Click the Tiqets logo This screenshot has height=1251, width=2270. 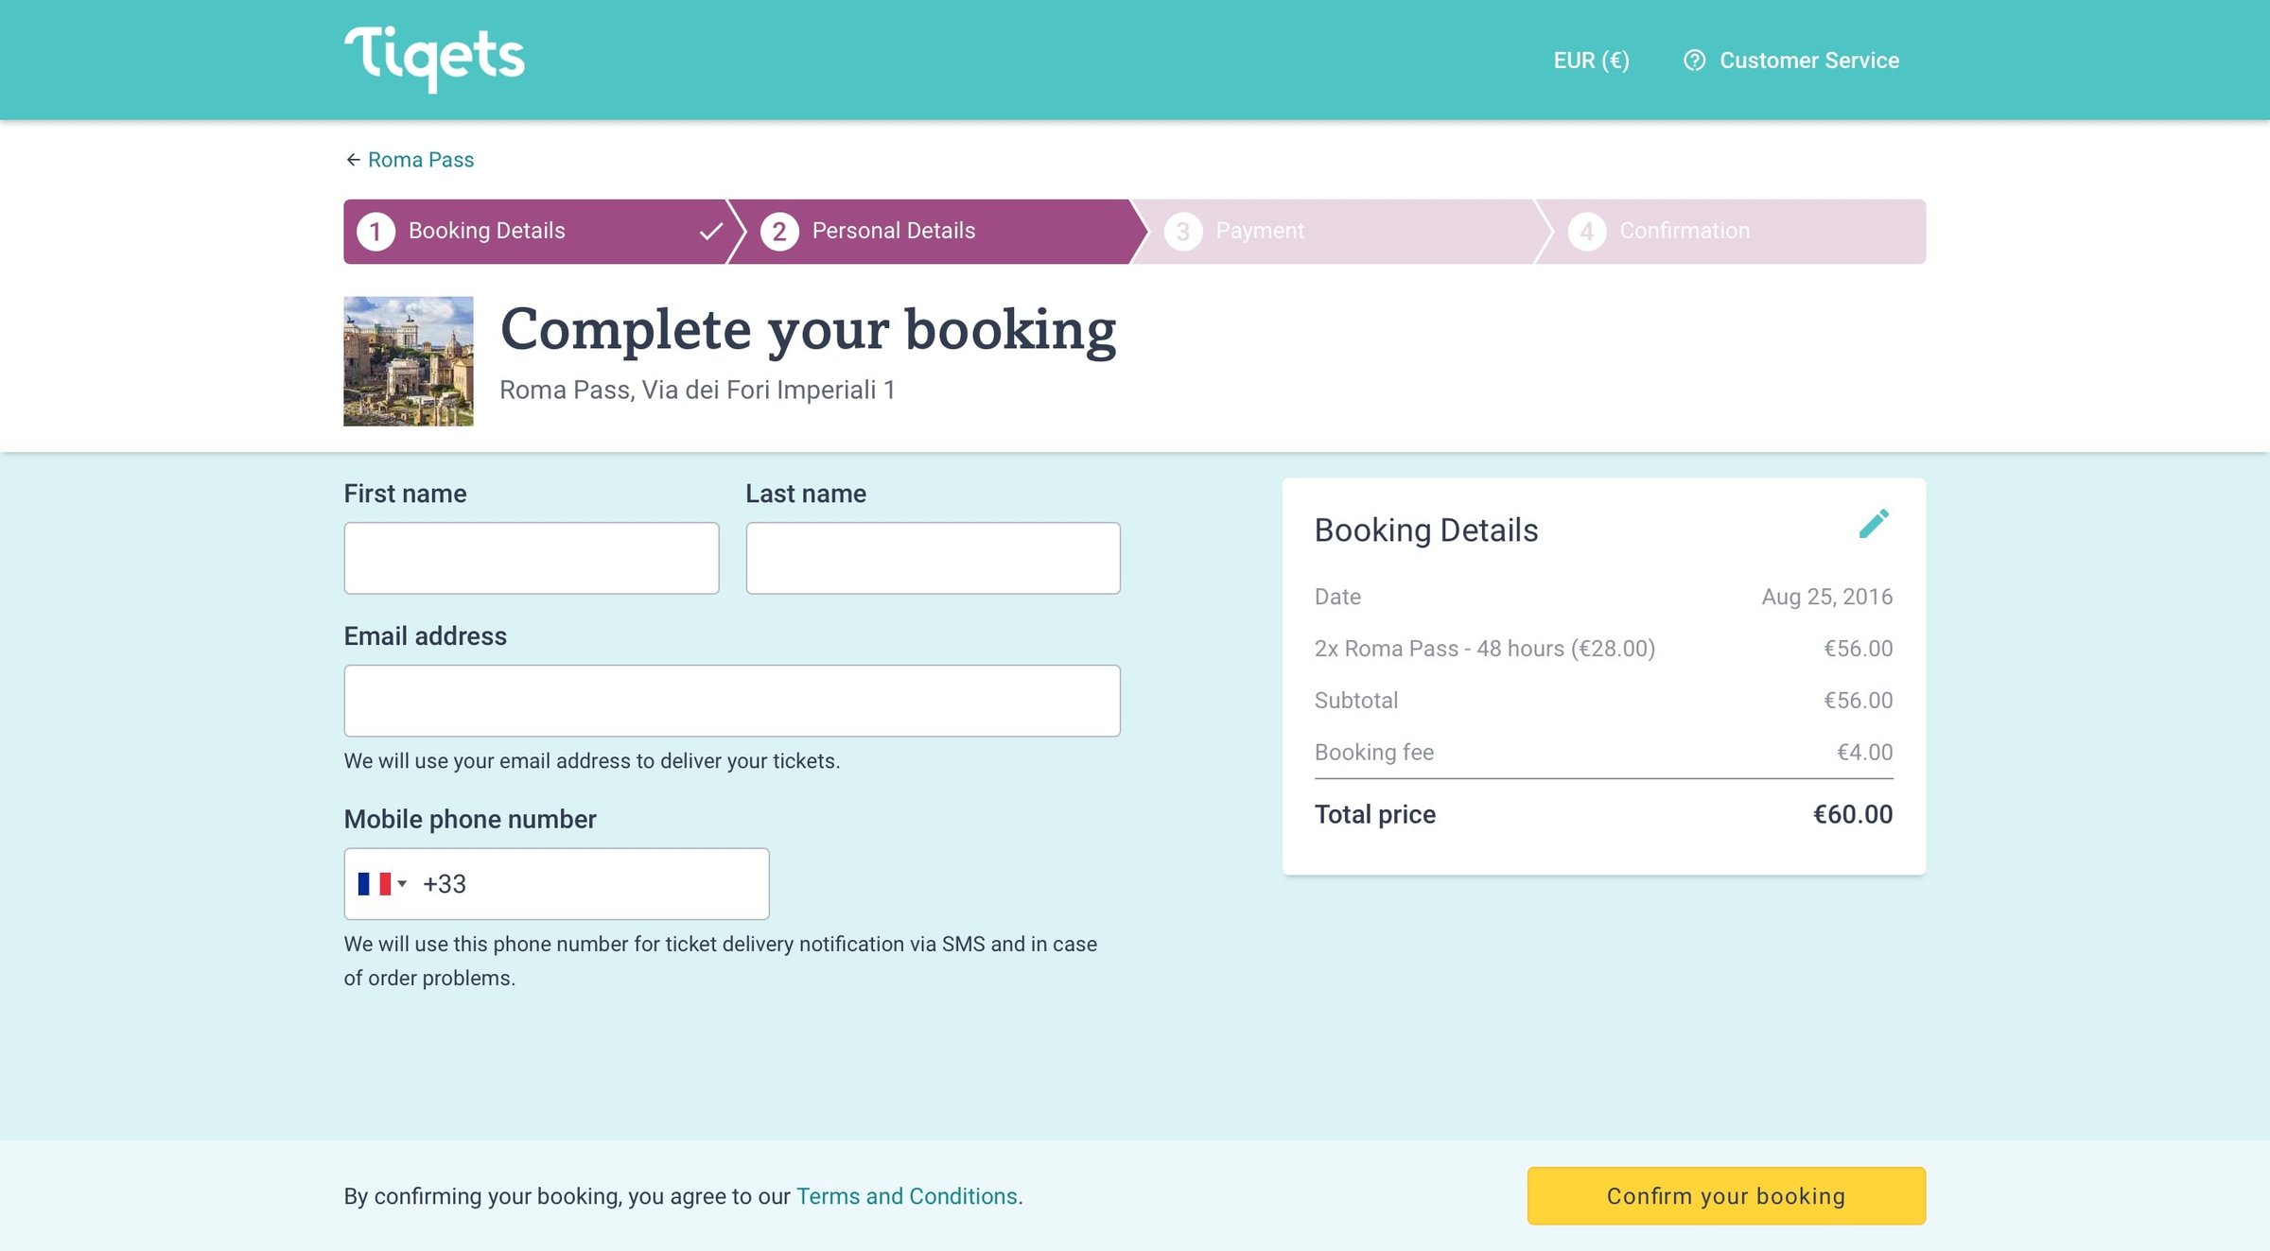[434, 59]
